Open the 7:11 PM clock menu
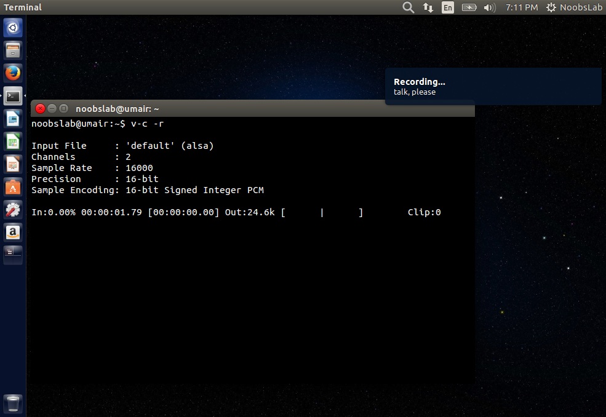 [x=522, y=7]
